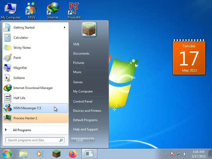Screen dimensions: 212x159
Task: Click the Show desktop strip
Action: pyautogui.click(x=210, y=154)
